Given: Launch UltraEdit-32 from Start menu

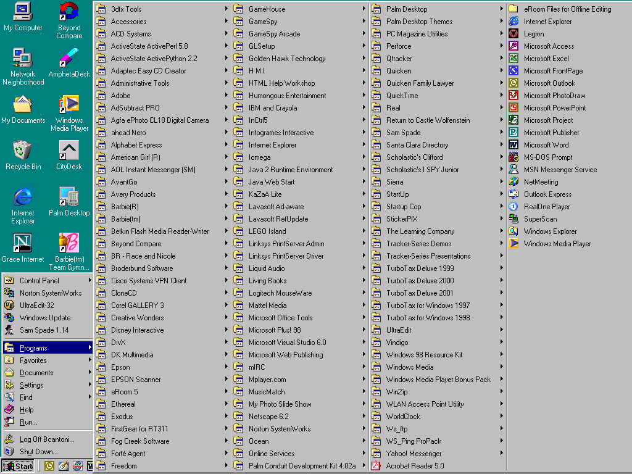Looking at the screenshot, I should pos(48,305).
